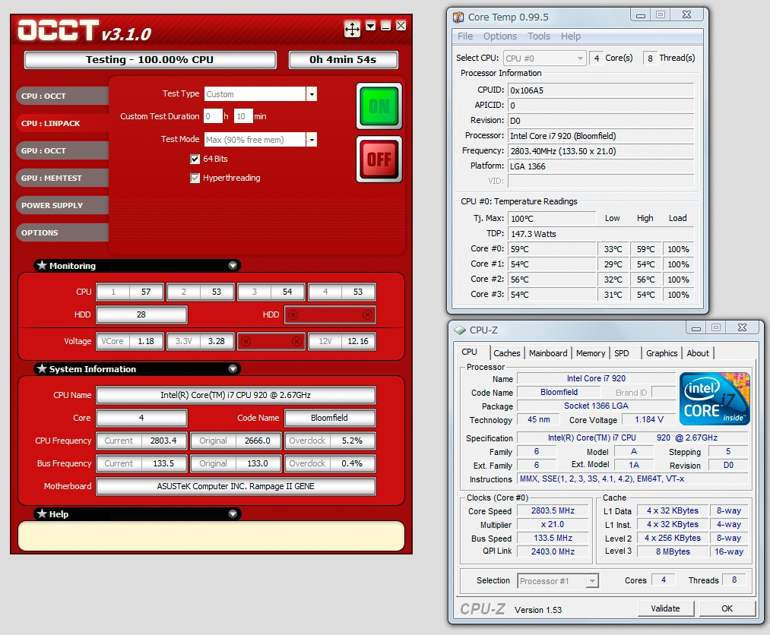The width and height of the screenshot is (770, 635).
Task: Switch to the Mainboard tab in CPU-Z
Action: coord(548,353)
